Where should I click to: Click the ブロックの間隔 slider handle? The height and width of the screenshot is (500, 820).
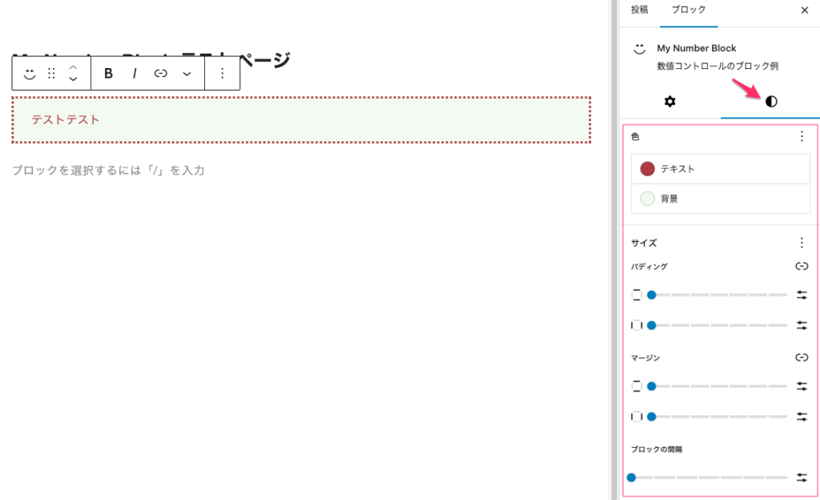point(631,478)
